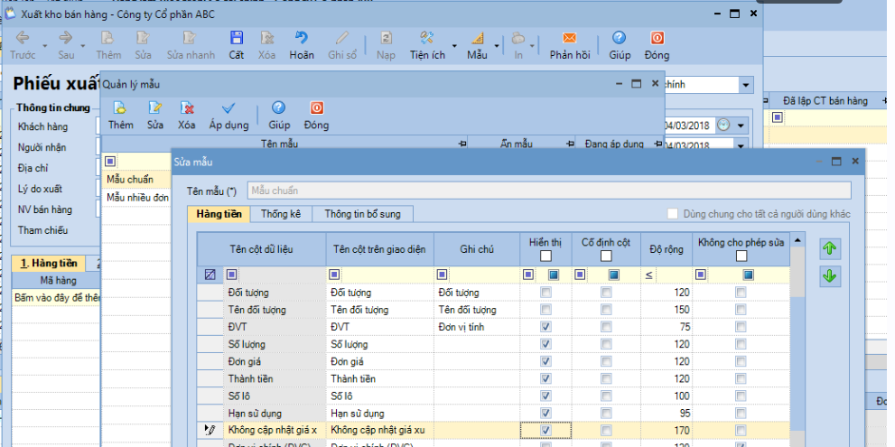895x447 pixels.
Task: Click the Ấn mẫu column header
Action: [517, 144]
